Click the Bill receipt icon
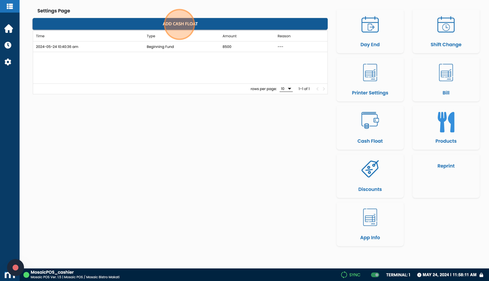This screenshot has width=489, height=281. click(446, 72)
